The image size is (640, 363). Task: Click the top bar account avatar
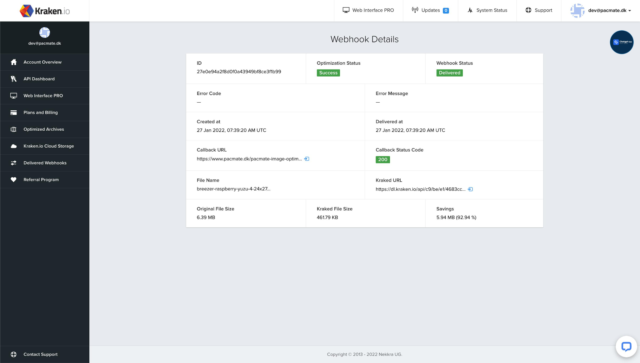pos(577,10)
